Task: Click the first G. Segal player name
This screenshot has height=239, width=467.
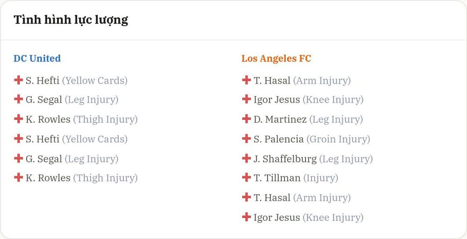Action: click(x=44, y=100)
